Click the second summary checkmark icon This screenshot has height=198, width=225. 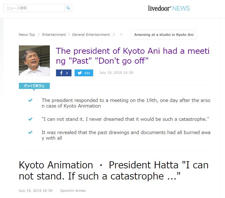tap(30, 119)
